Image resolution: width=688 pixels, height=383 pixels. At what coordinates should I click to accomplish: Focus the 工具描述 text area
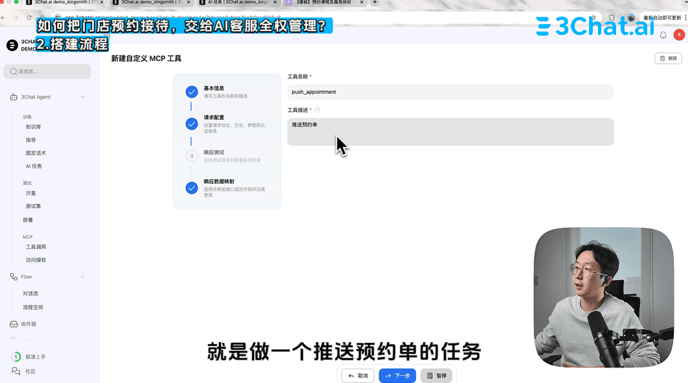(x=450, y=131)
